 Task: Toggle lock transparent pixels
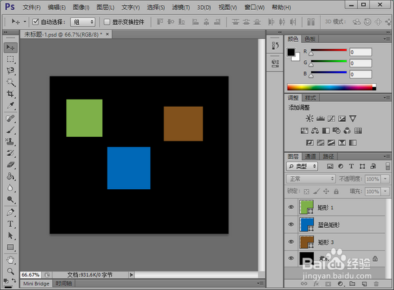[x=307, y=192]
